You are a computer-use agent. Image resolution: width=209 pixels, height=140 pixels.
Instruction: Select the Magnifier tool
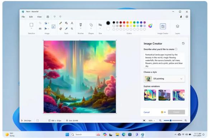coord(72,29)
